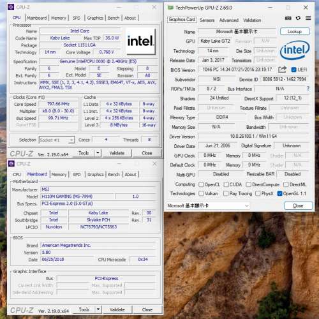Open GPU selection dropdown in GPU-Z

207,205
